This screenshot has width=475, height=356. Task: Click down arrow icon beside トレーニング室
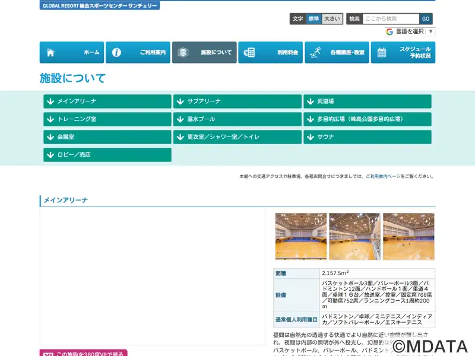[50, 119]
